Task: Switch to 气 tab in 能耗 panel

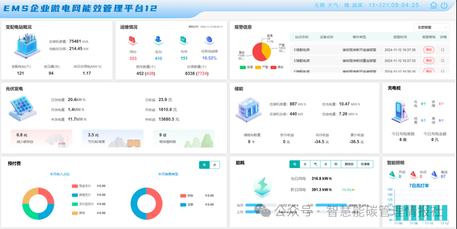Action: click(315, 165)
